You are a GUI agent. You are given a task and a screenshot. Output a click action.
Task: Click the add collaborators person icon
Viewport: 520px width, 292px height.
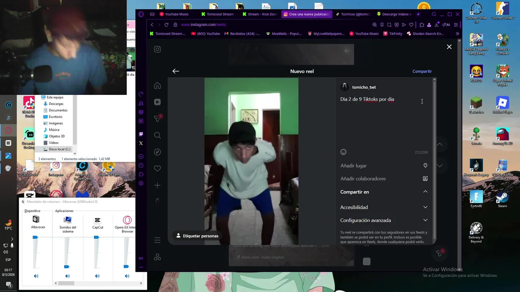point(425,178)
